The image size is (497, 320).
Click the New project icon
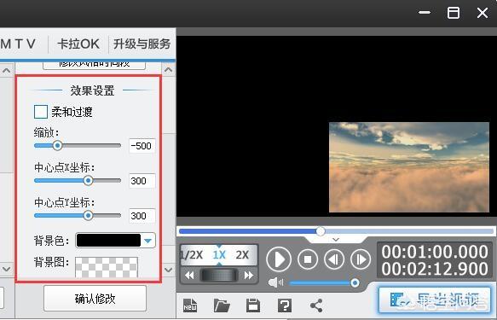190,305
